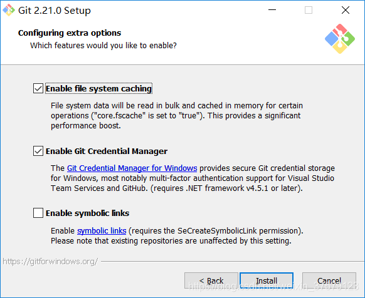Screen dimensions: 365x298
Task: Cancel the Git setup wizard
Action: 329,280
